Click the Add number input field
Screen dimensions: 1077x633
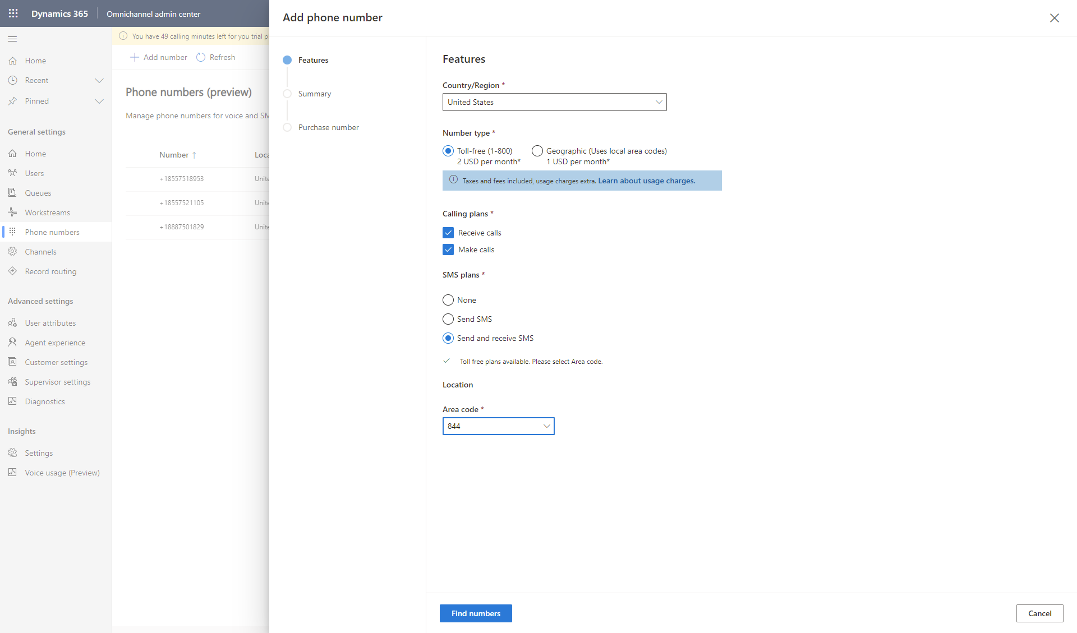(x=159, y=57)
